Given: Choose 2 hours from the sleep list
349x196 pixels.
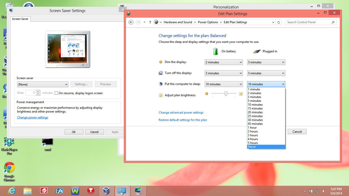Looking at the screenshot, I should tap(266, 131).
